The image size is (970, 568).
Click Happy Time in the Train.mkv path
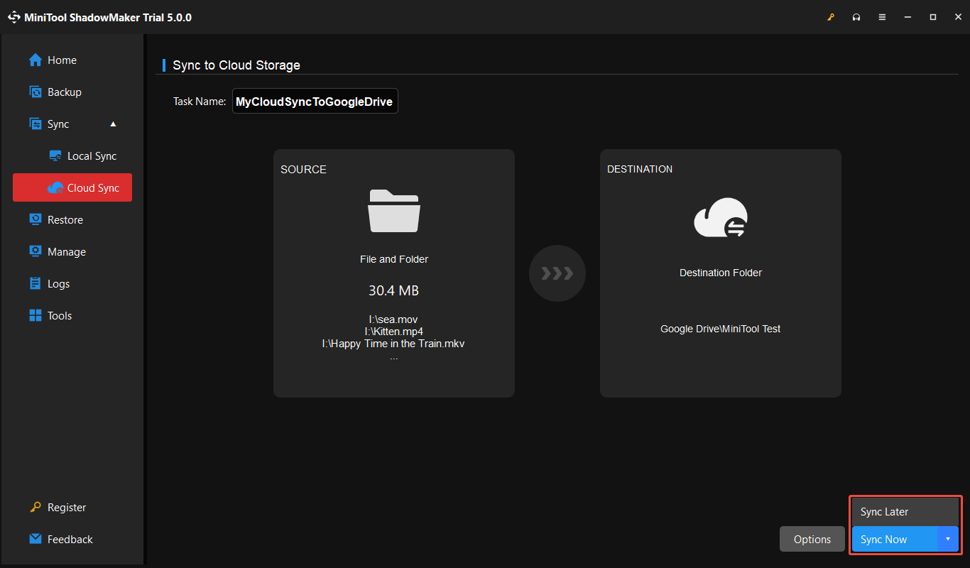pos(393,344)
